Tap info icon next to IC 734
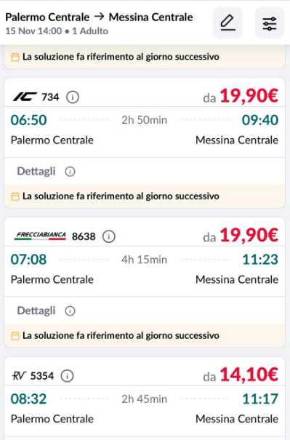290x440 pixels. click(x=73, y=97)
